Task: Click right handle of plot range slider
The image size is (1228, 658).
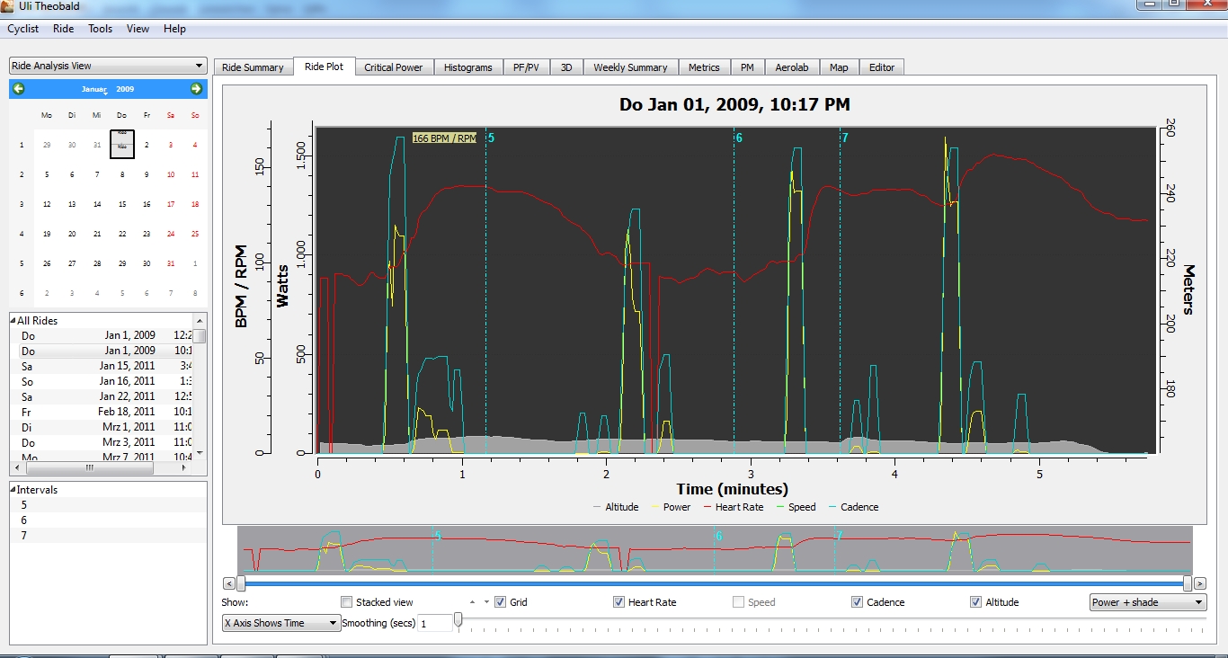Action: [x=1188, y=583]
